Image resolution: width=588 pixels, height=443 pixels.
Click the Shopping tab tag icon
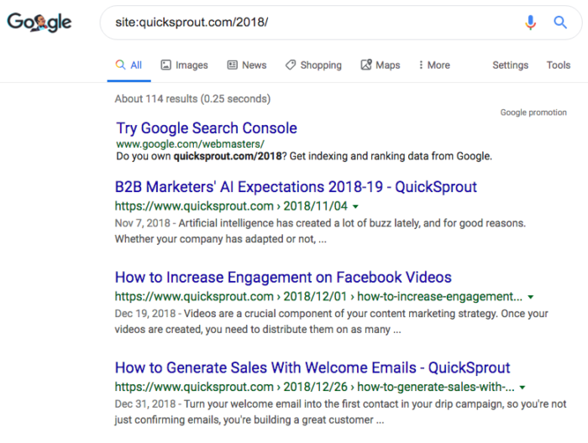tap(291, 65)
